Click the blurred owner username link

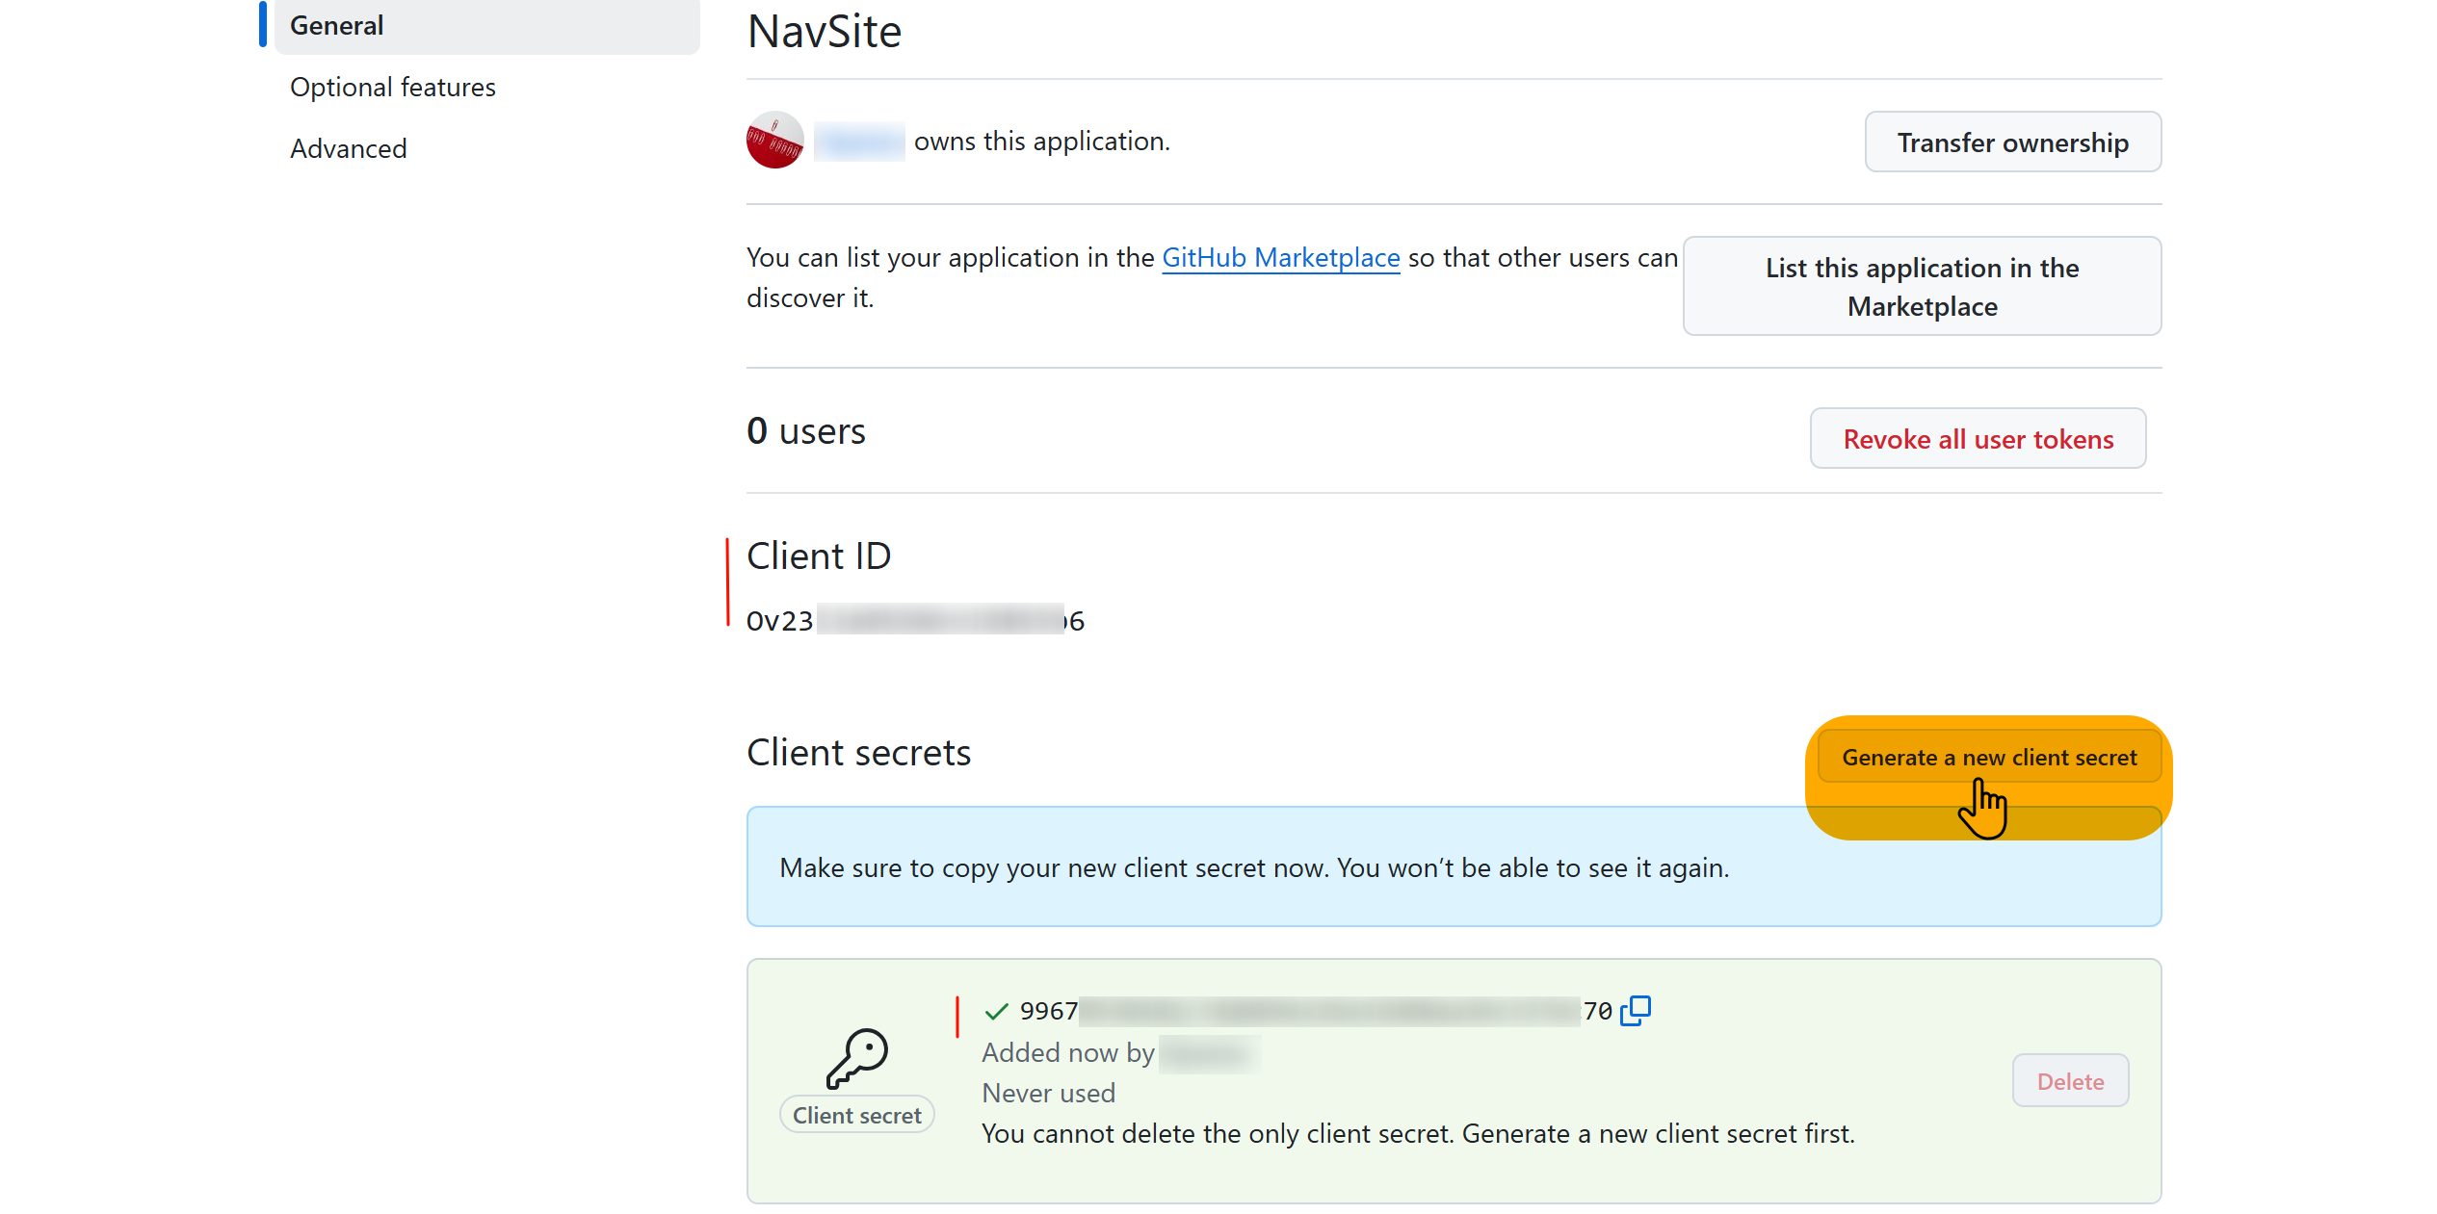tap(858, 142)
